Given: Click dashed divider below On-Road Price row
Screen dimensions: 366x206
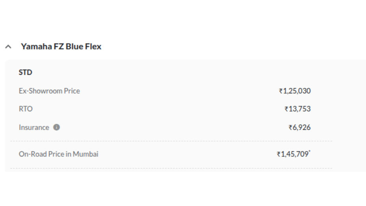Looking at the screenshot, I should pyautogui.click(x=171, y=168).
